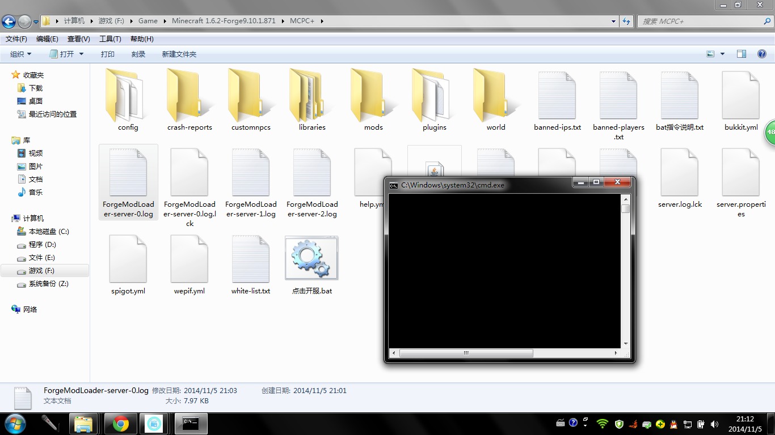The height and width of the screenshot is (435, 775).
Task: Select the bukkit.yml file
Action: (741, 100)
